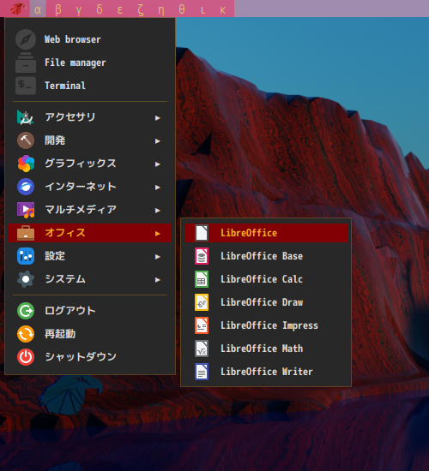Expand アクセサリ submenu arrow
Viewport: 429px width, 471px height.
(158, 118)
